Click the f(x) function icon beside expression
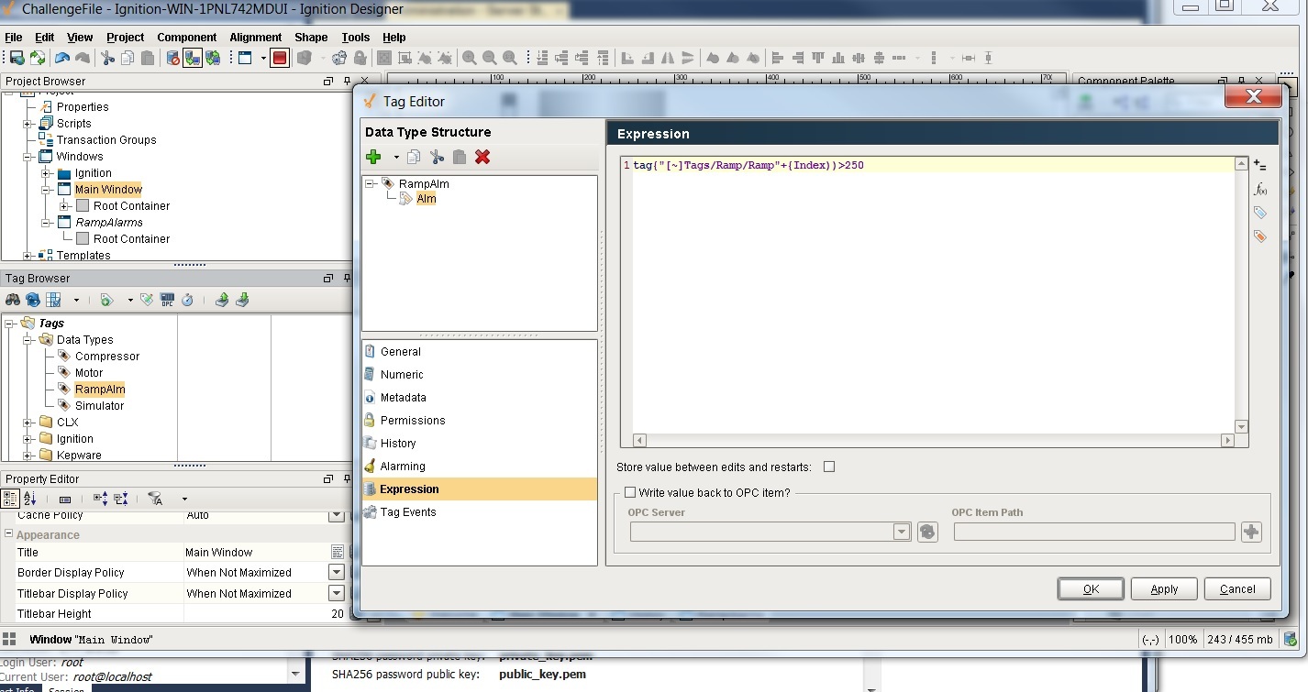Viewport: 1308px width, 692px height. [x=1260, y=189]
